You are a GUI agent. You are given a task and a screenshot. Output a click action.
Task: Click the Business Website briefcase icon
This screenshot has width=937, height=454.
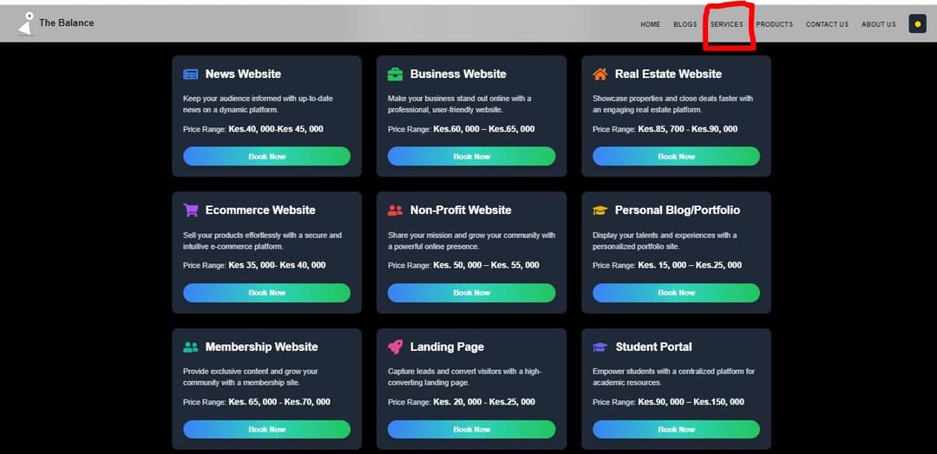coord(395,75)
